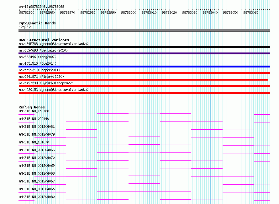Click the 98783030 ruler coordinate
Image resolution: width=279 pixels, height=204 pixels.
coord(190,12)
